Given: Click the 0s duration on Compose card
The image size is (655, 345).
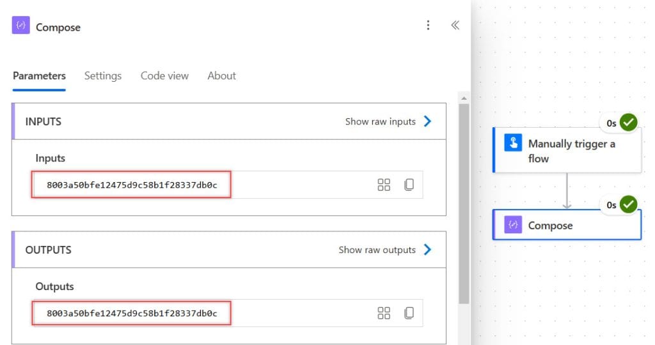Looking at the screenshot, I should point(612,205).
